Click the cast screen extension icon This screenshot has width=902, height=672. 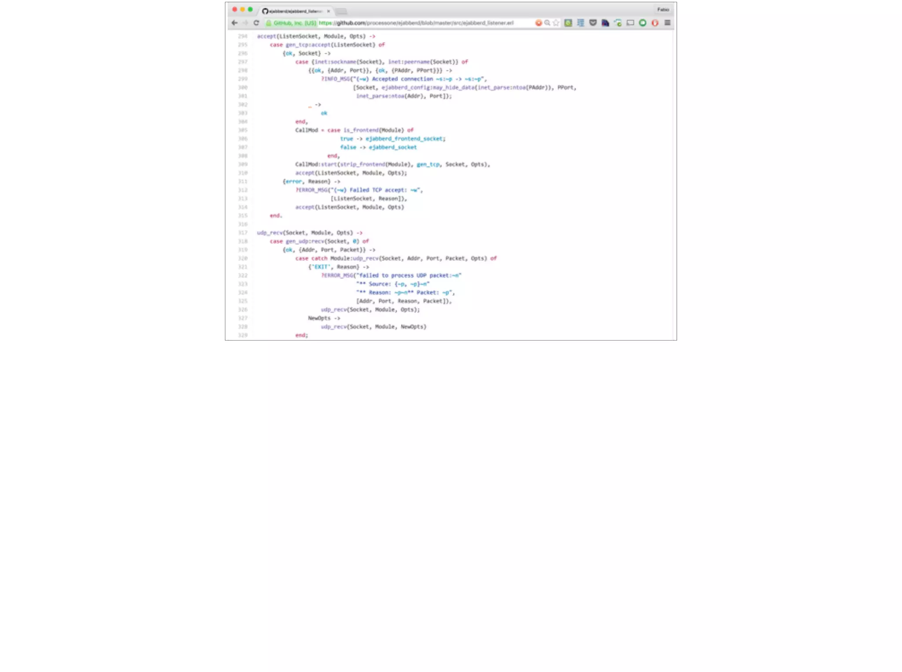click(630, 23)
